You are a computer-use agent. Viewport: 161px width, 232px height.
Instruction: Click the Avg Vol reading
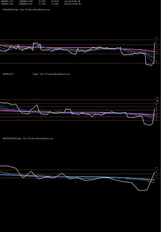click(x=72, y=1)
